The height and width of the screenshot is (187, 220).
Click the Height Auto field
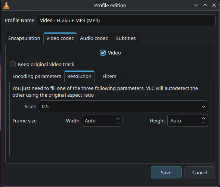click(188, 121)
